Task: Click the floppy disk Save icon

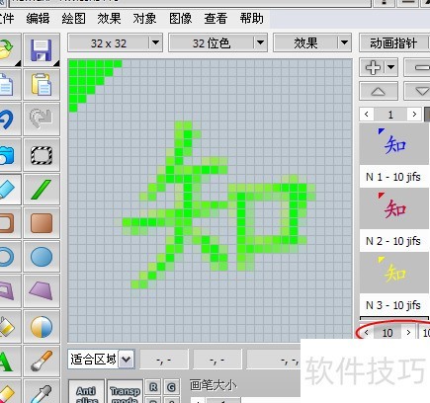Action: [x=42, y=50]
